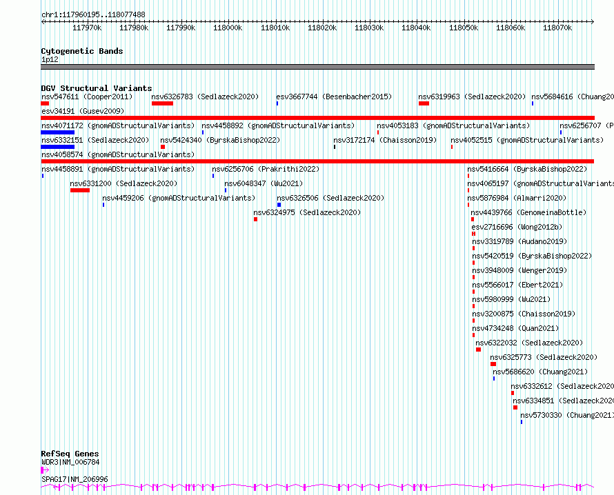Open esv2716696 (Wong2012b) variant
This screenshot has width=614, height=495.
point(517,227)
